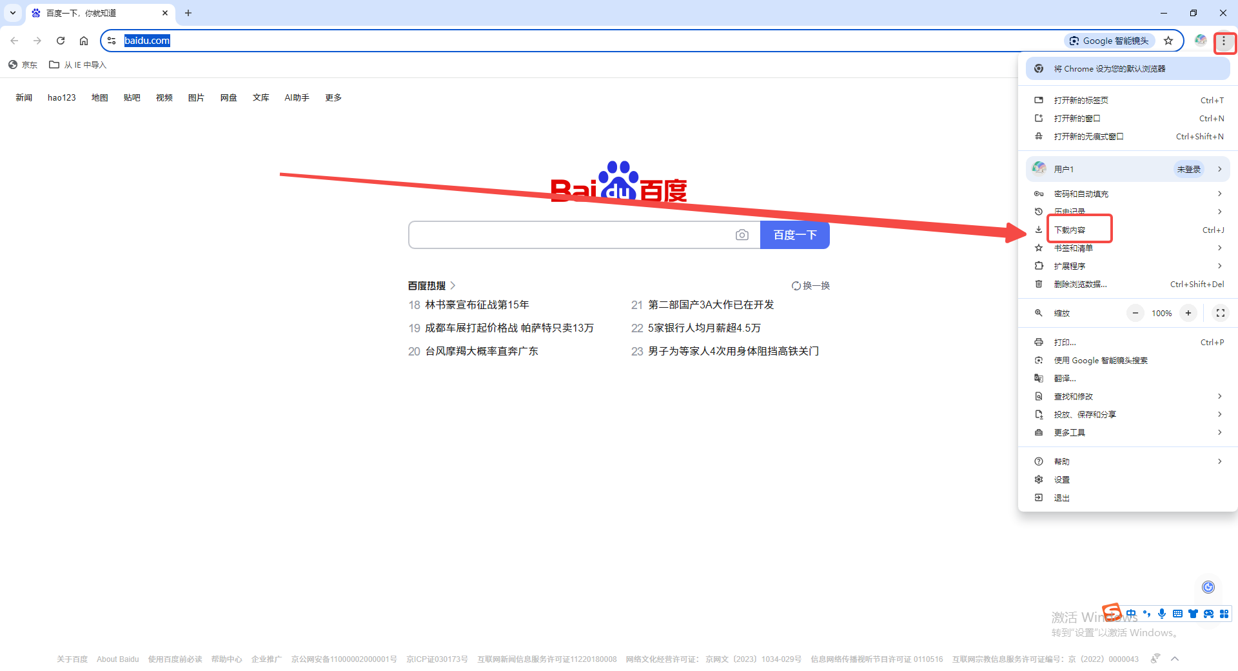Click the camera image-search icon

tap(742, 235)
